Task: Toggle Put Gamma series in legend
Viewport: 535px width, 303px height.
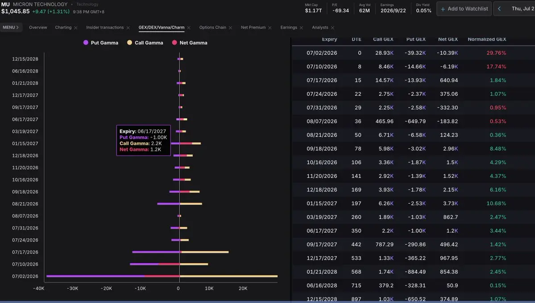Action: coord(101,43)
